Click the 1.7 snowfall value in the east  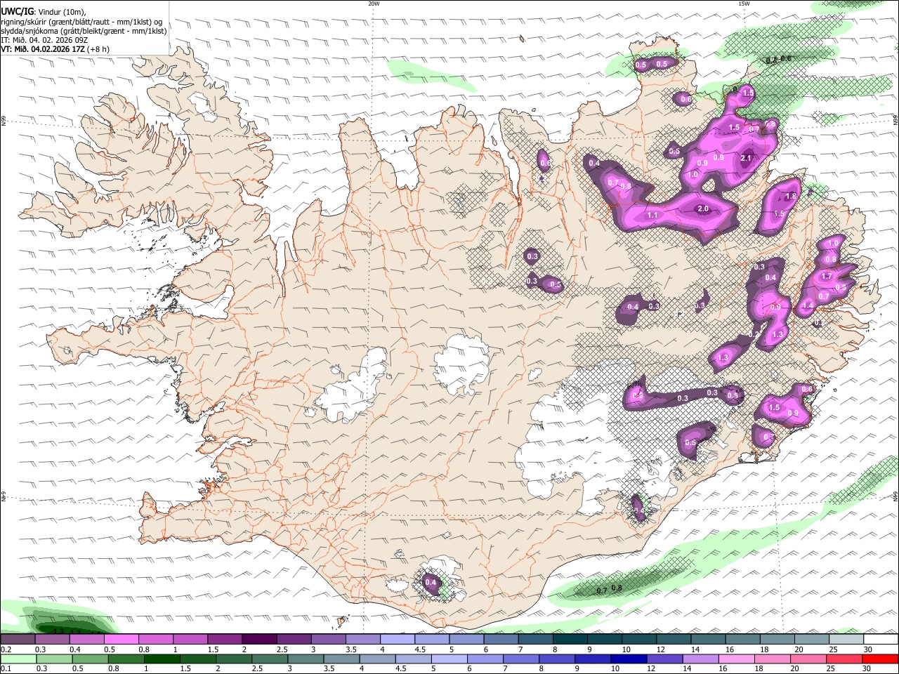point(827,277)
